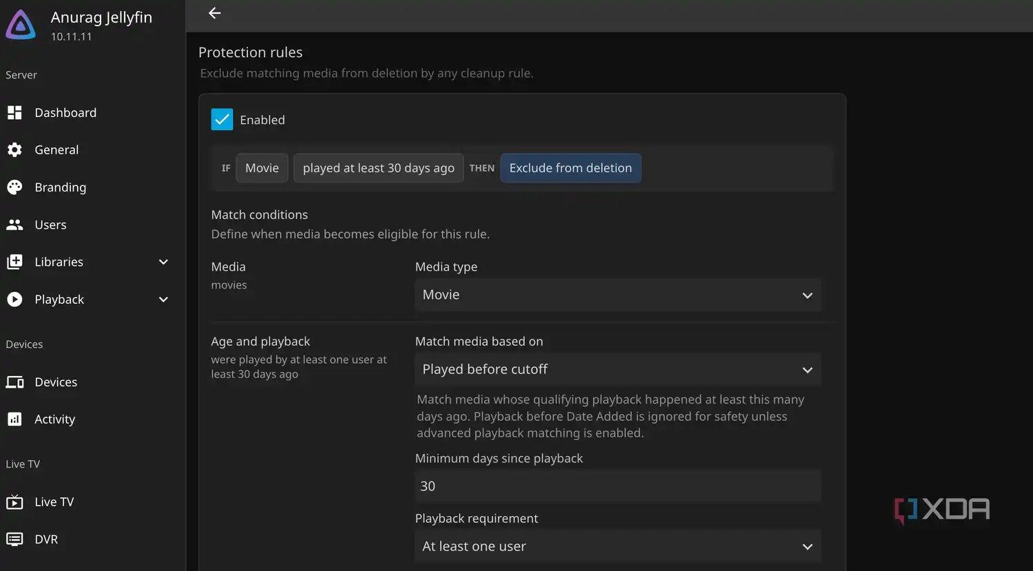Go back using the arrow icon
The height and width of the screenshot is (571, 1033).
tap(215, 13)
